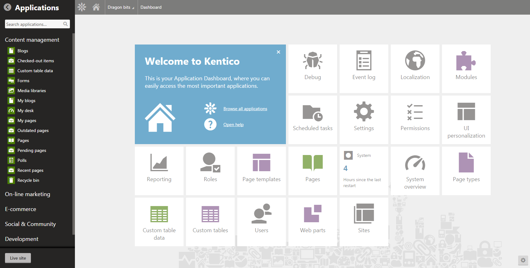
Task: Open the Dragon bits site selector dropdown
Action: (121, 7)
